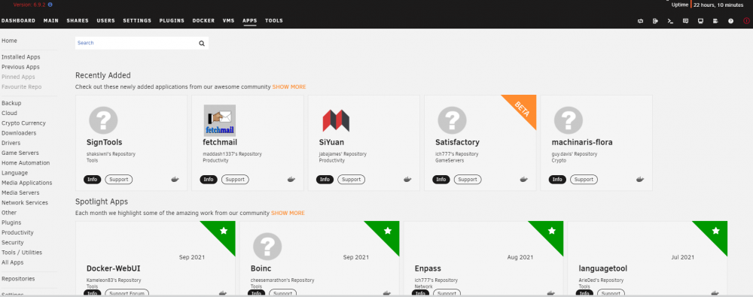
Task: Open the Plugins tab in top nav
Action: (172, 20)
